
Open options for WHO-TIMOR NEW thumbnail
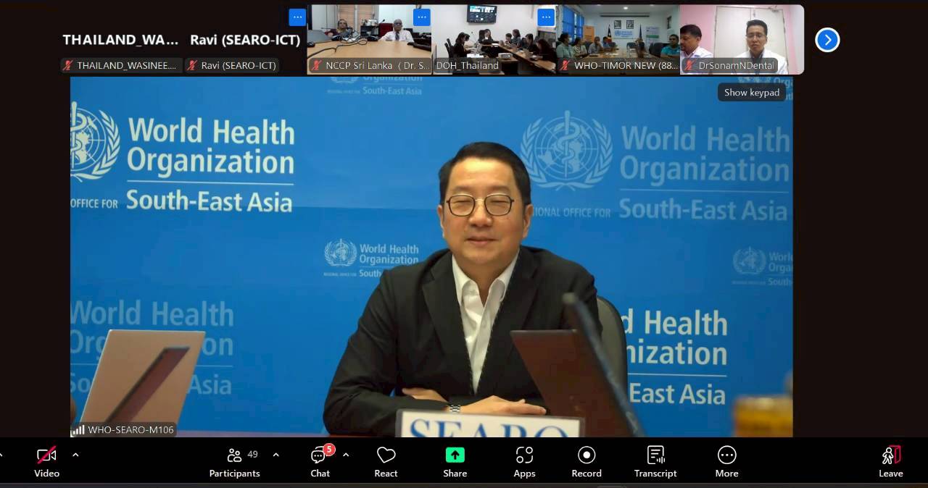coord(547,17)
